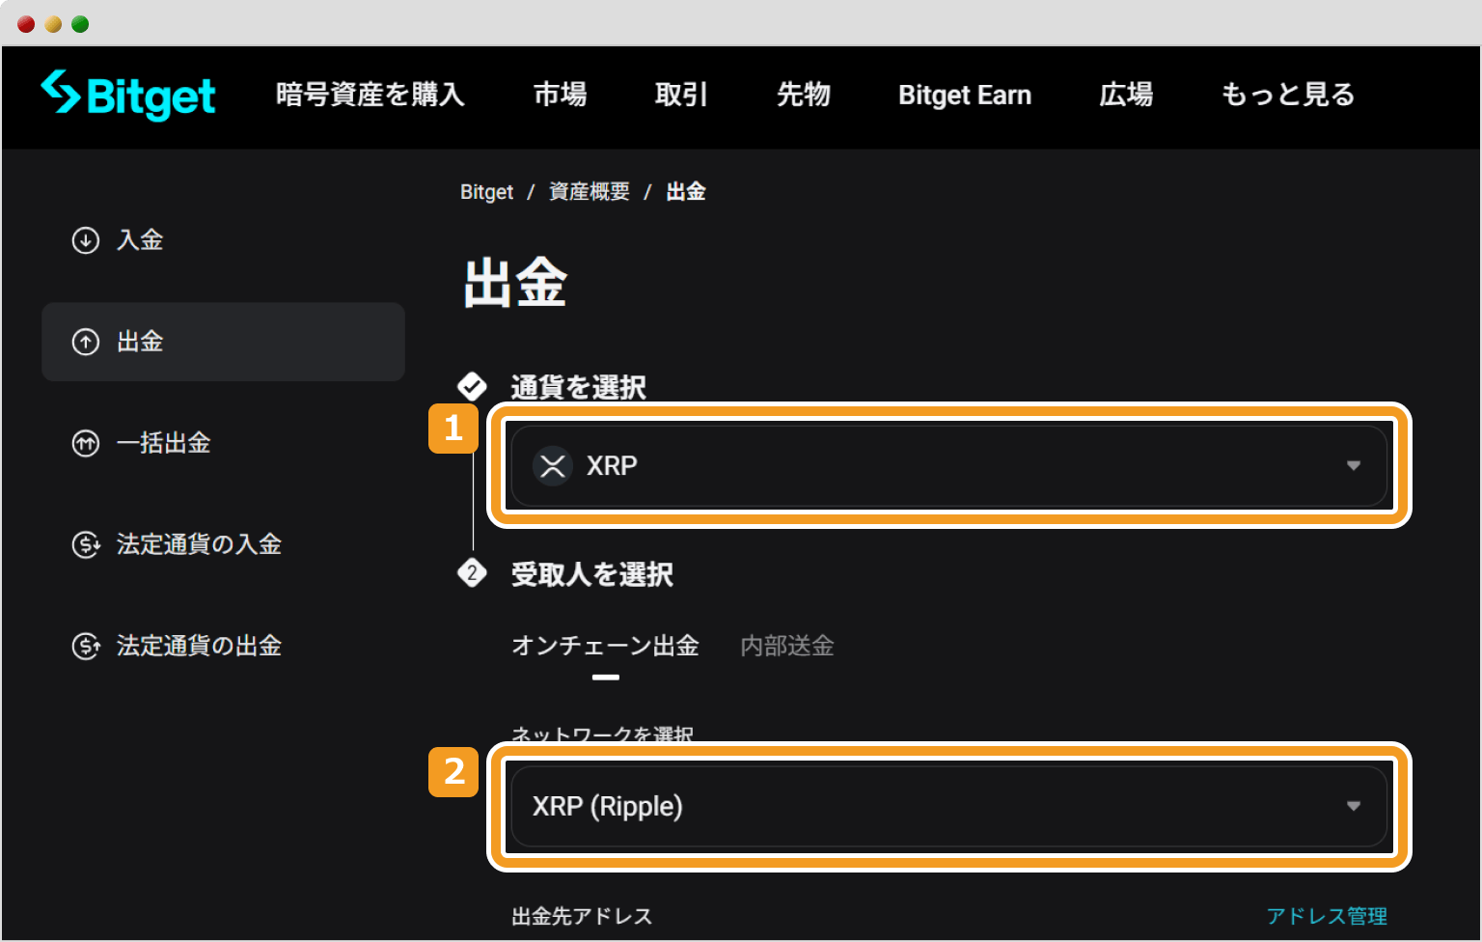Select the 一括出金 batch withdrawal icon
This screenshot has width=1482, height=942.
85,443
